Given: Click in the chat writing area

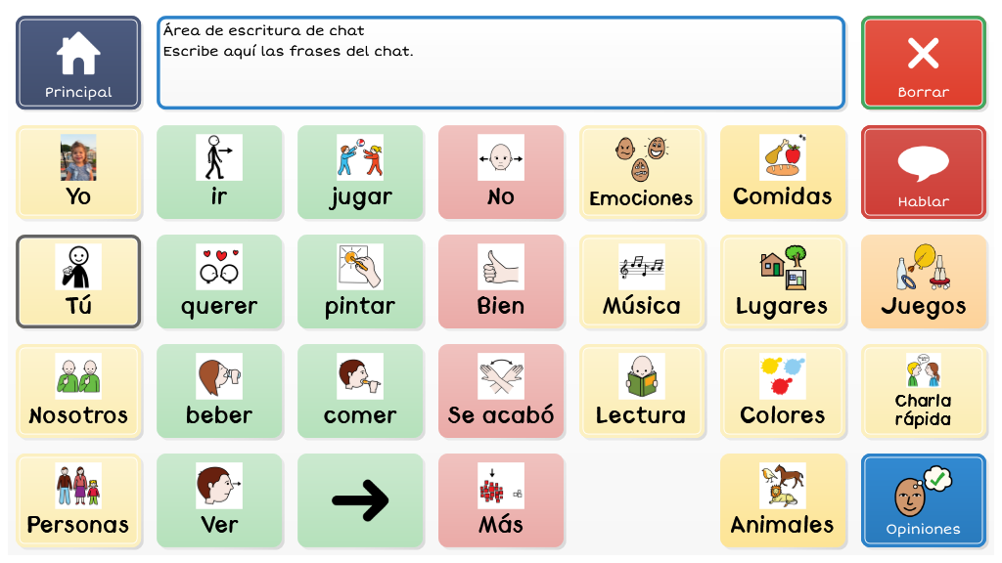Looking at the screenshot, I should pyautogui.click(x=500, y=63).
